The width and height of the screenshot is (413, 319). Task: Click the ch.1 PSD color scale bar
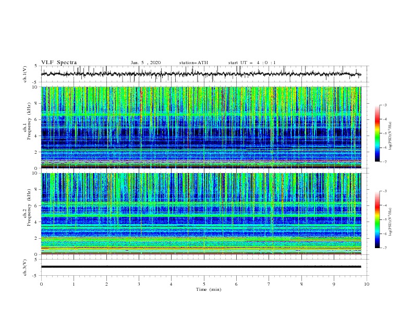pos(377,133)
